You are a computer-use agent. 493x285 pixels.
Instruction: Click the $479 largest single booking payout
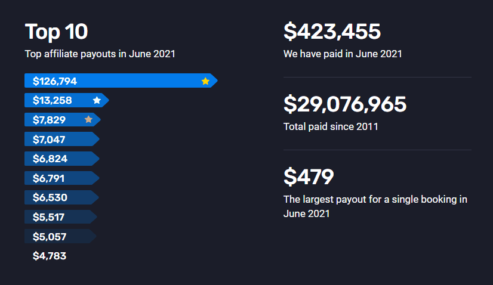(x=309, y=177)
